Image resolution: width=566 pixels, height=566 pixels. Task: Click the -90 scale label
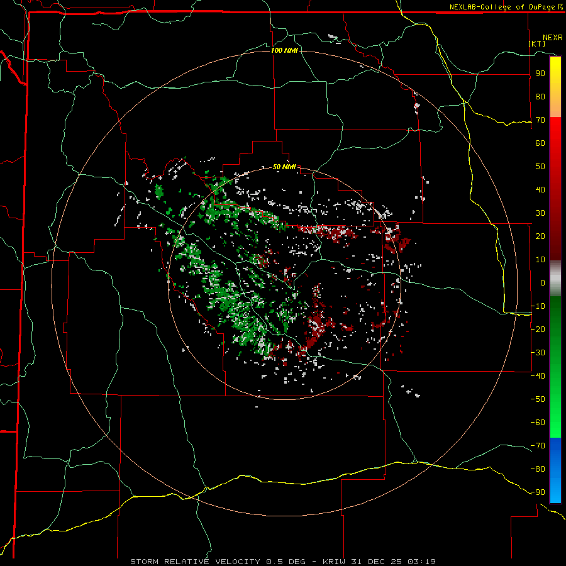coord(538,492)
